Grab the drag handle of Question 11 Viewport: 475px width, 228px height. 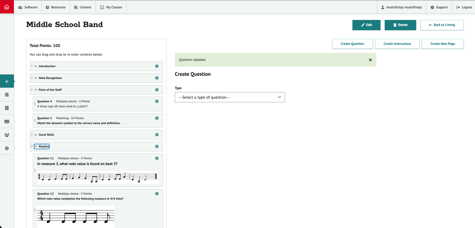pos(35,170)
